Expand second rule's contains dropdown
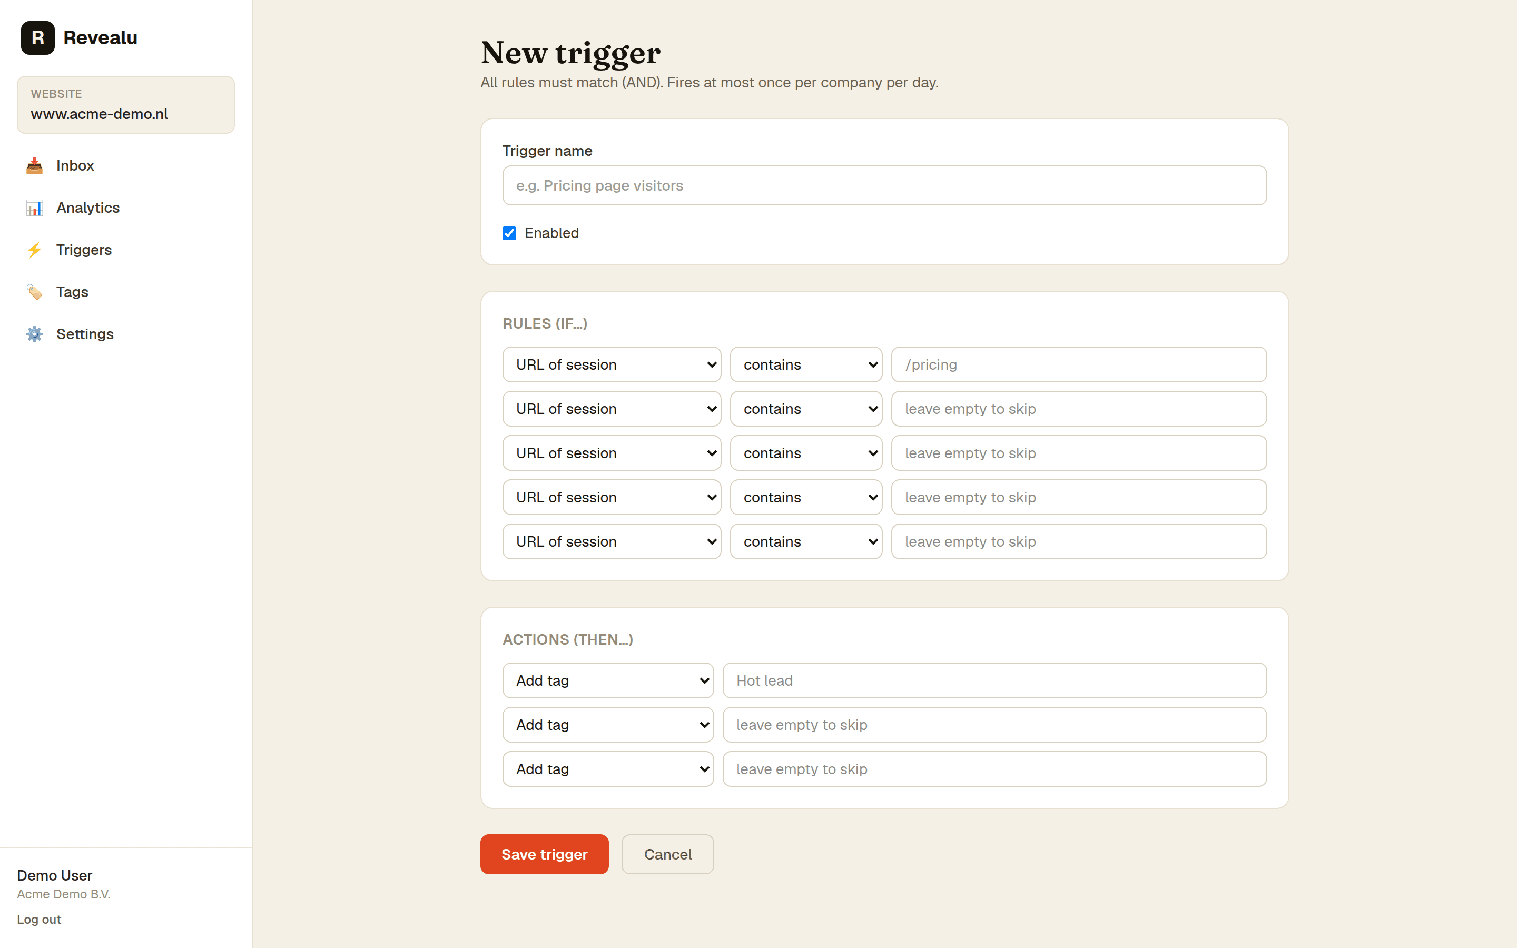The height and width of the screenshot is (948, 1517). [806, 409]
